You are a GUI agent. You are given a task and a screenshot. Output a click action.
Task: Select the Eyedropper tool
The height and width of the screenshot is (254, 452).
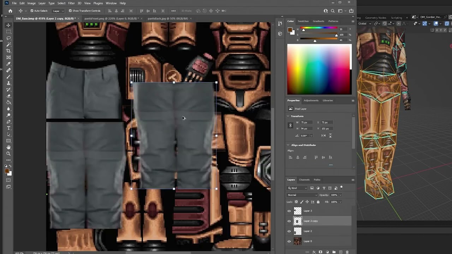point(8,64)
